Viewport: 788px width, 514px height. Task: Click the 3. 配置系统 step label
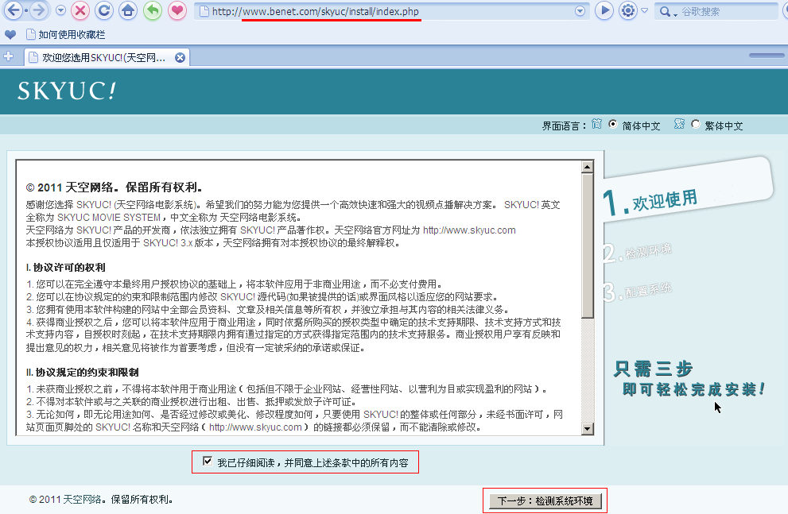pos(637,291)
